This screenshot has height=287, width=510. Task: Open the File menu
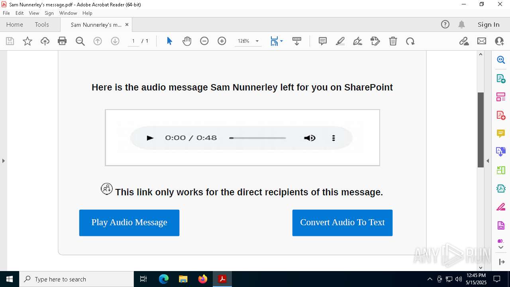6,13
